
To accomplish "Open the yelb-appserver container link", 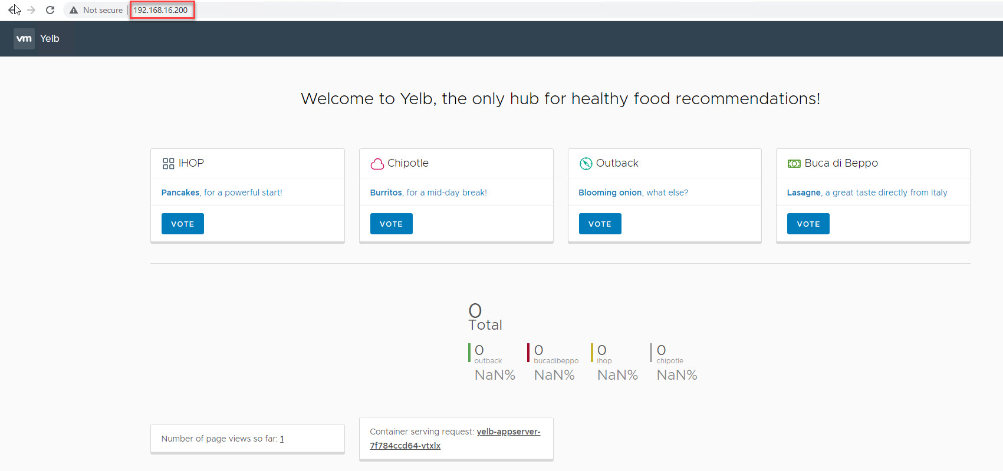I will click(x=455, y=438).
